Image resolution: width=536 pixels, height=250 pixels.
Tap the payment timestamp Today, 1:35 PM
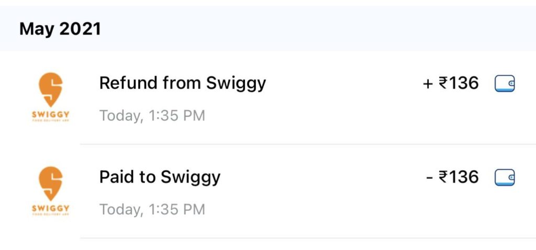[x=152, y=210]
